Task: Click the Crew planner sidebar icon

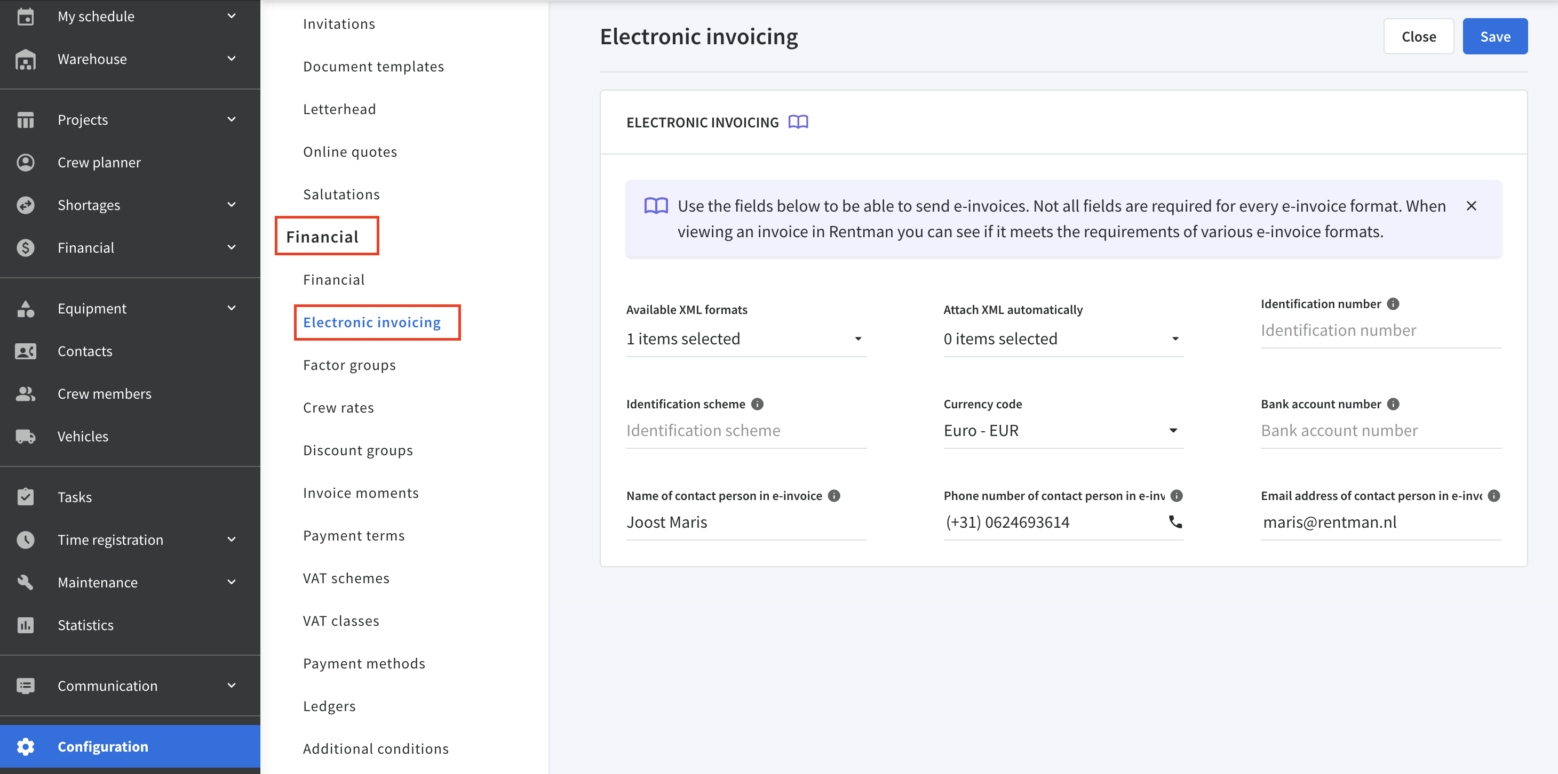Action: pos(26,163)
